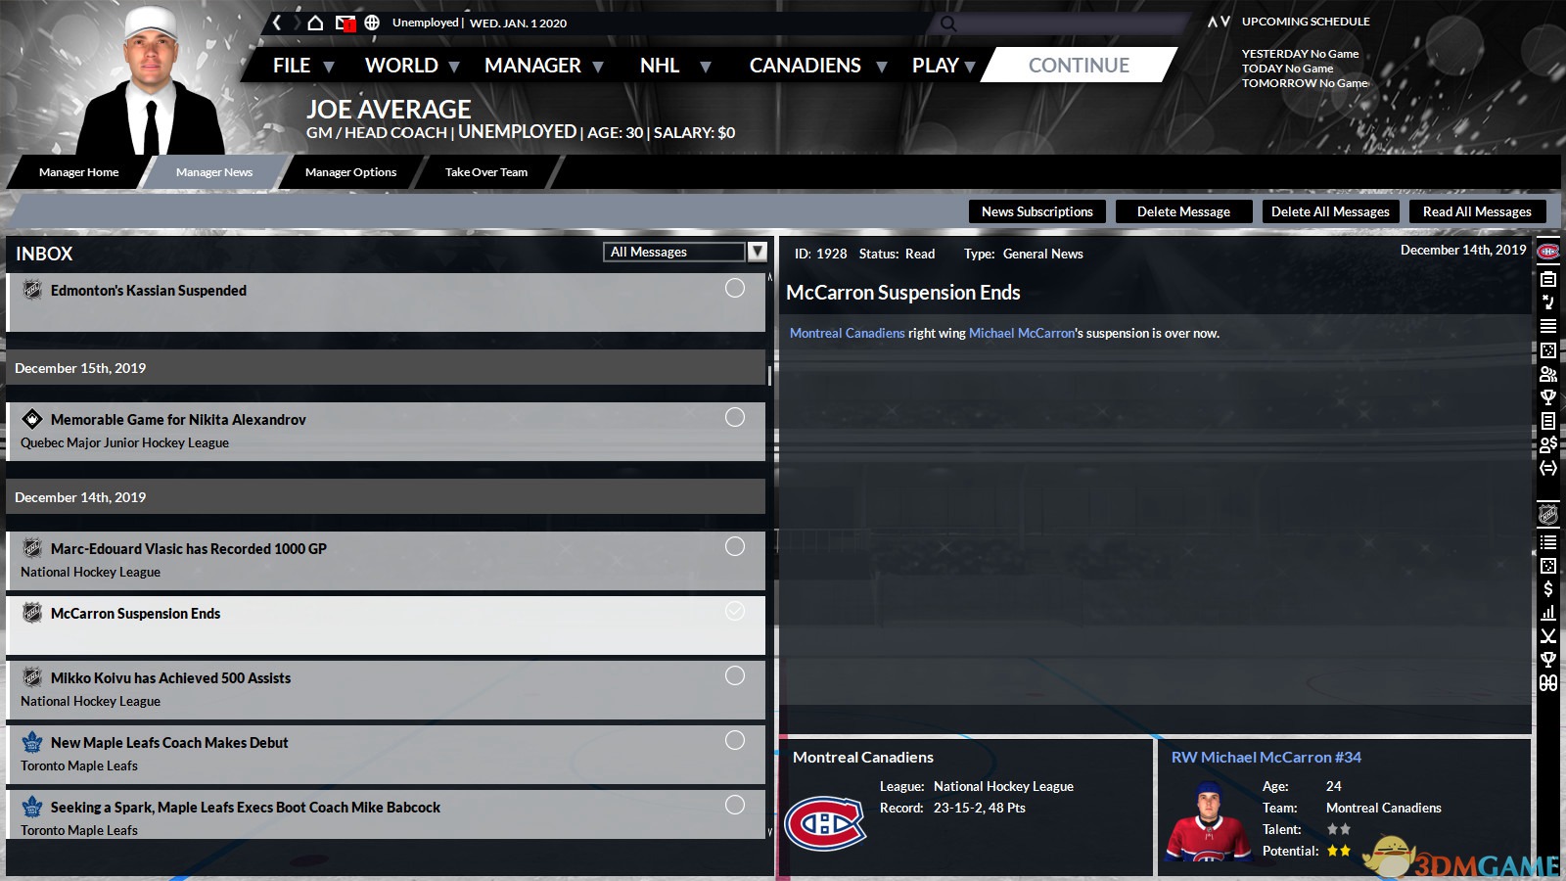
Task: Open News Subscriptions
Action: pyautogui.click(x=1037, y=211)
